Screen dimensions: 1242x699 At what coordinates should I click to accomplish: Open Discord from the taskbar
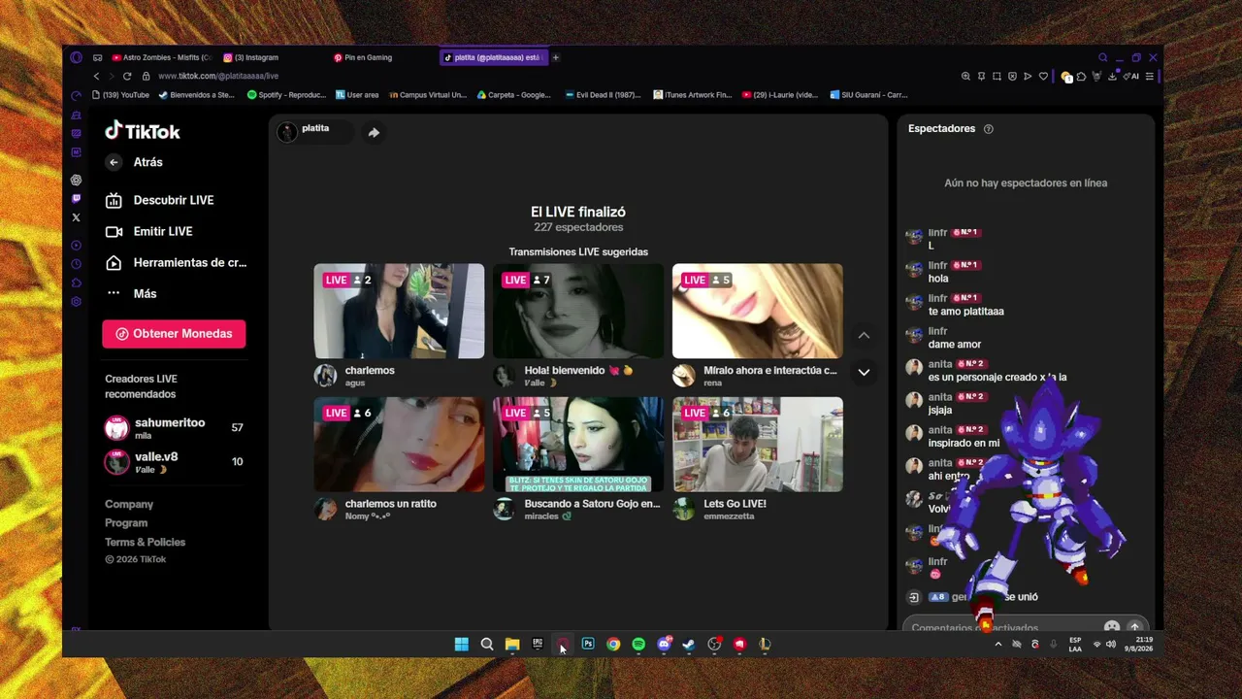tap(664, 644)
